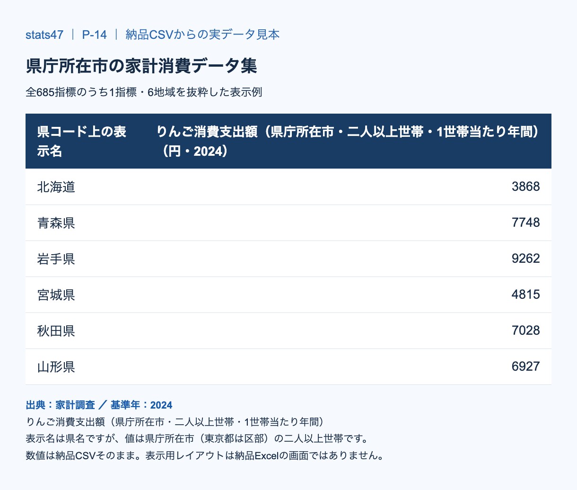This screenshot has width=577, height=490.
Task: Click the source line 出典:家計調査 / 基準年:2024
Action: point(99,405)
